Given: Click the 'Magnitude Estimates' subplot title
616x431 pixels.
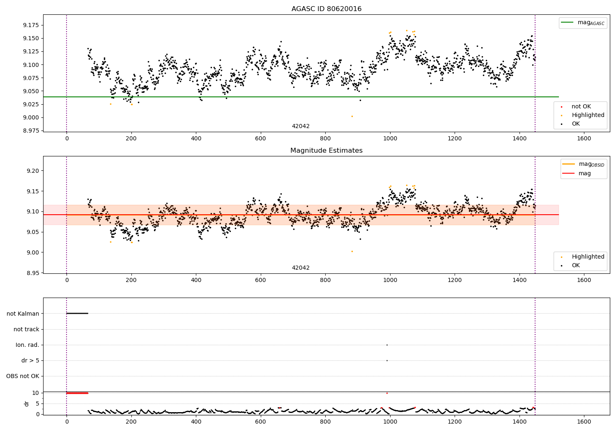Looking at the screenshot, I should 326,151.
